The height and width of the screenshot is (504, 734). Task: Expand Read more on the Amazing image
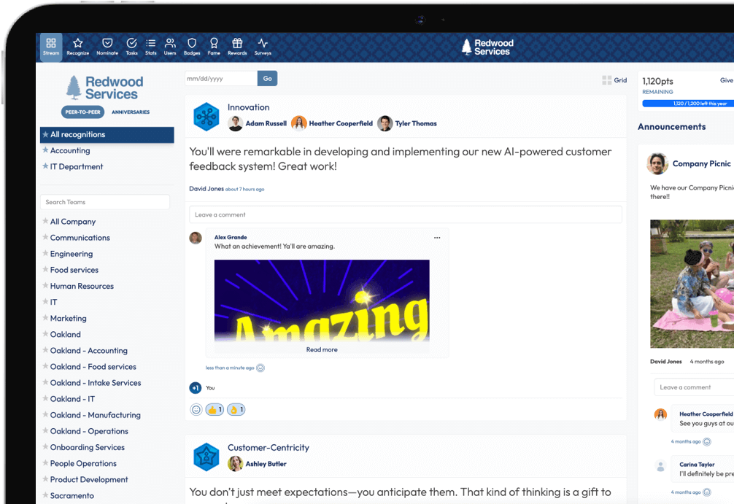(x=322, y=350)
